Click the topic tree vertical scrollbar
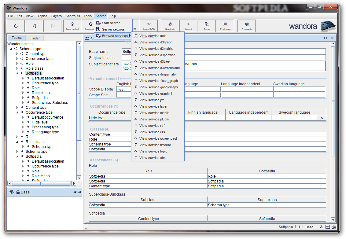Image resolution: width=346 pixels, height=239 pixels. pyautogui.click(x=79, y=93)
